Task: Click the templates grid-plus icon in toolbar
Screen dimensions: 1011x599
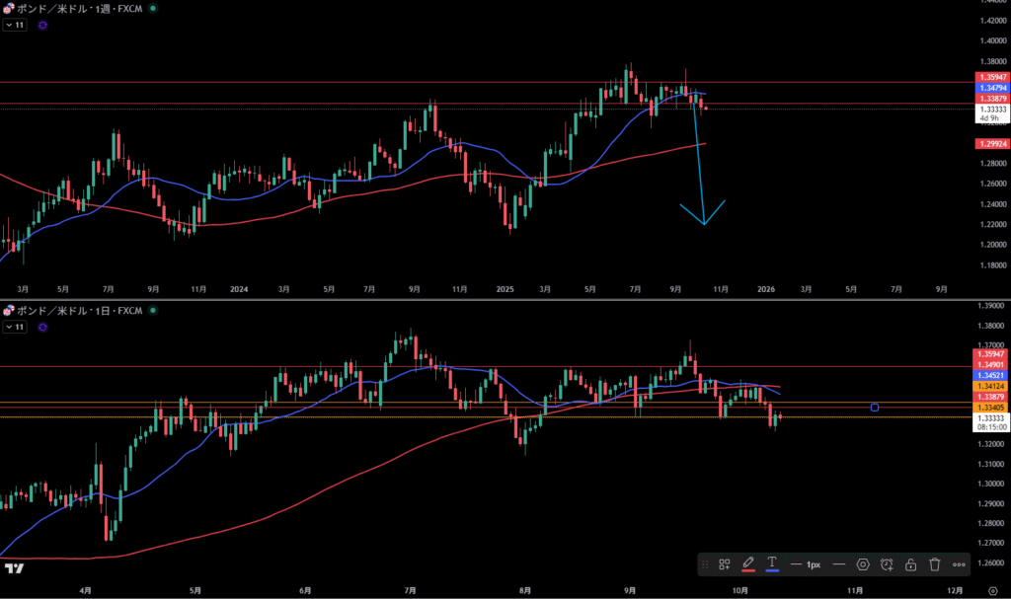Action: (724, 564)
